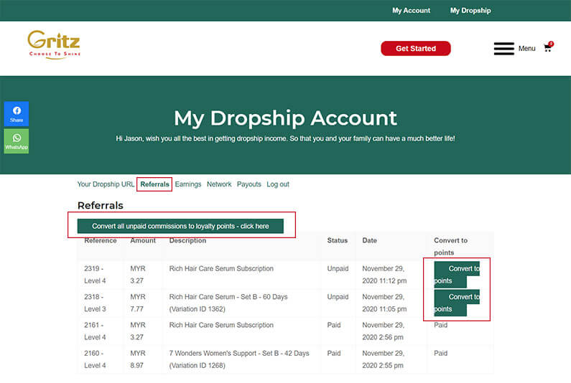Click the Gritz logo

tap(54, 44)
